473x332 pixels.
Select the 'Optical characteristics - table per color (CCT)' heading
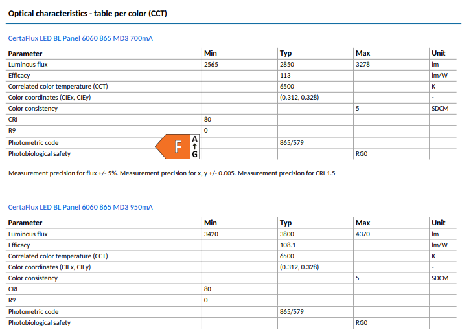pyautogui.click(x=87, y=14)
